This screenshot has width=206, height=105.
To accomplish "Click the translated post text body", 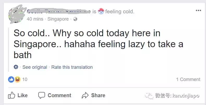I will (98, 44).
